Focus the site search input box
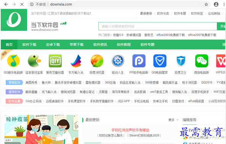This screenshot has width=226, height=144. 158,26
